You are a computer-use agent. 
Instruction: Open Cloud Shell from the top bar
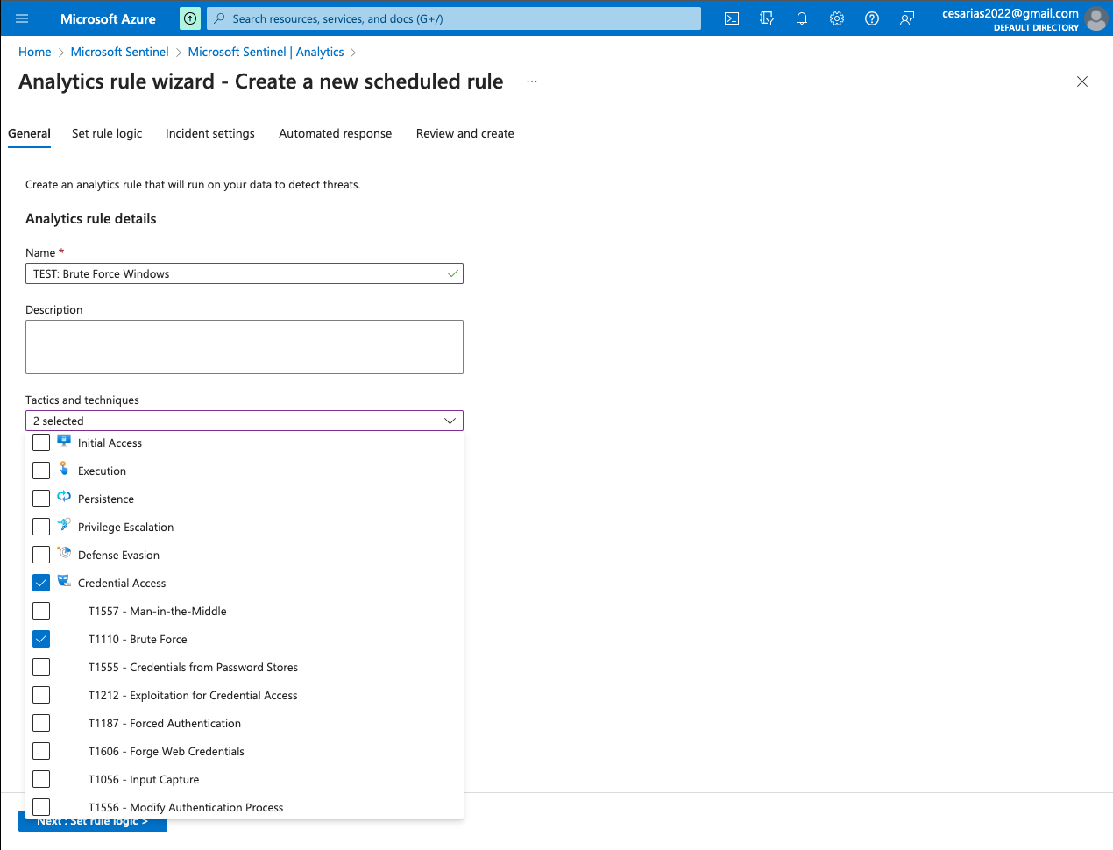click(x=732, y=18)
